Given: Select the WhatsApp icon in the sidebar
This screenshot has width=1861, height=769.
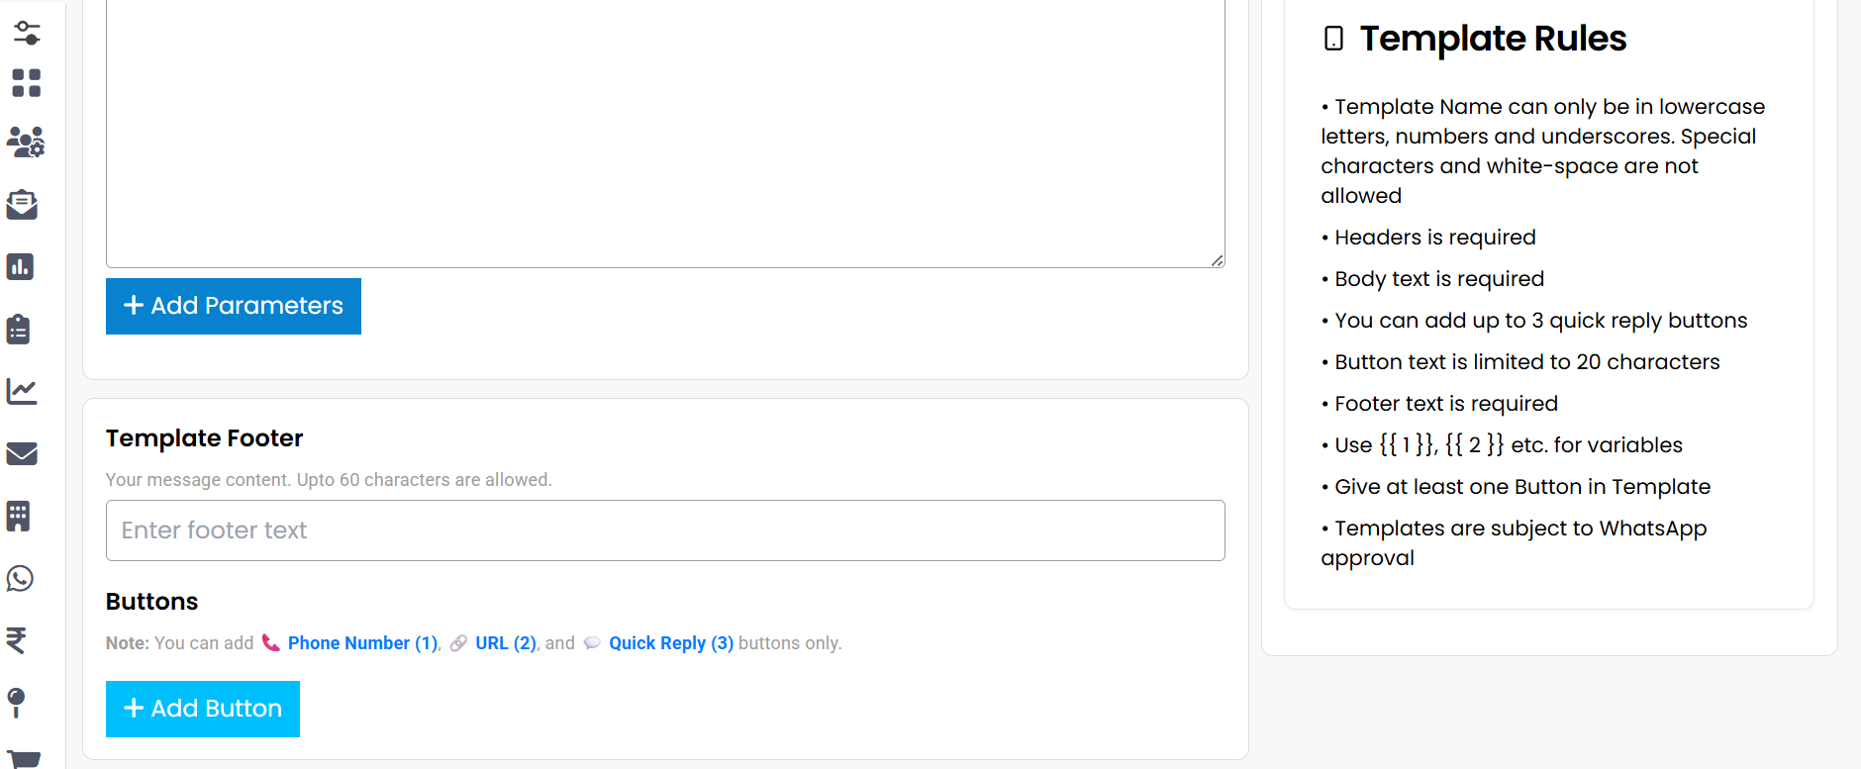Looking at the screenshot, I should [x=20, y=579].
